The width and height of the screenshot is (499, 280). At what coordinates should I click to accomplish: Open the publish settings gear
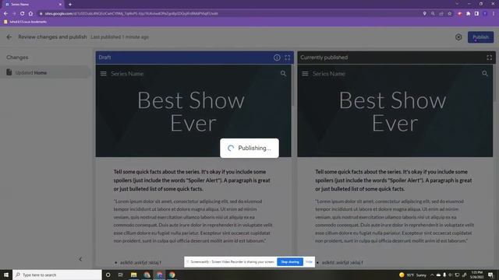tap(458, 37)
